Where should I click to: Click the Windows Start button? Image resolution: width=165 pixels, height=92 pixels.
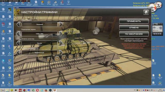pos(2,90)
